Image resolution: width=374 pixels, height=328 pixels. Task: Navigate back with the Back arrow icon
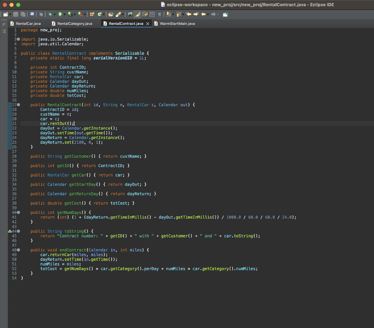pos(204,14)
